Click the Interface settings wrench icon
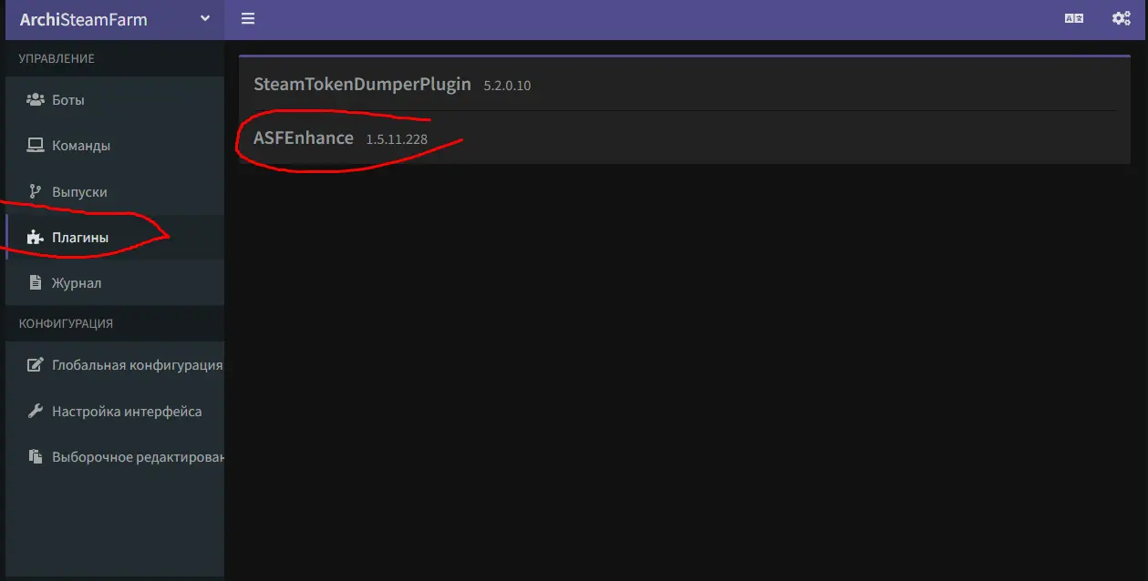The width and height of the screenshot is (1148, 581). [35, 412]
